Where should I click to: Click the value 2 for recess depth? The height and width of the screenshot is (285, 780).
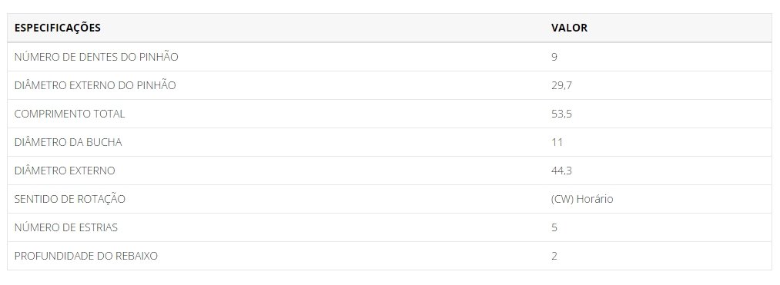[554, 257]
